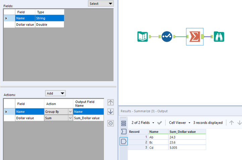Select the Ab name cell in results

coord(158,137)
